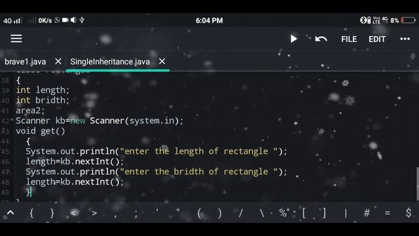Select the SingleInheritance.java tab
The width and height of the screenshot is (419, 236).
point(110,62)
